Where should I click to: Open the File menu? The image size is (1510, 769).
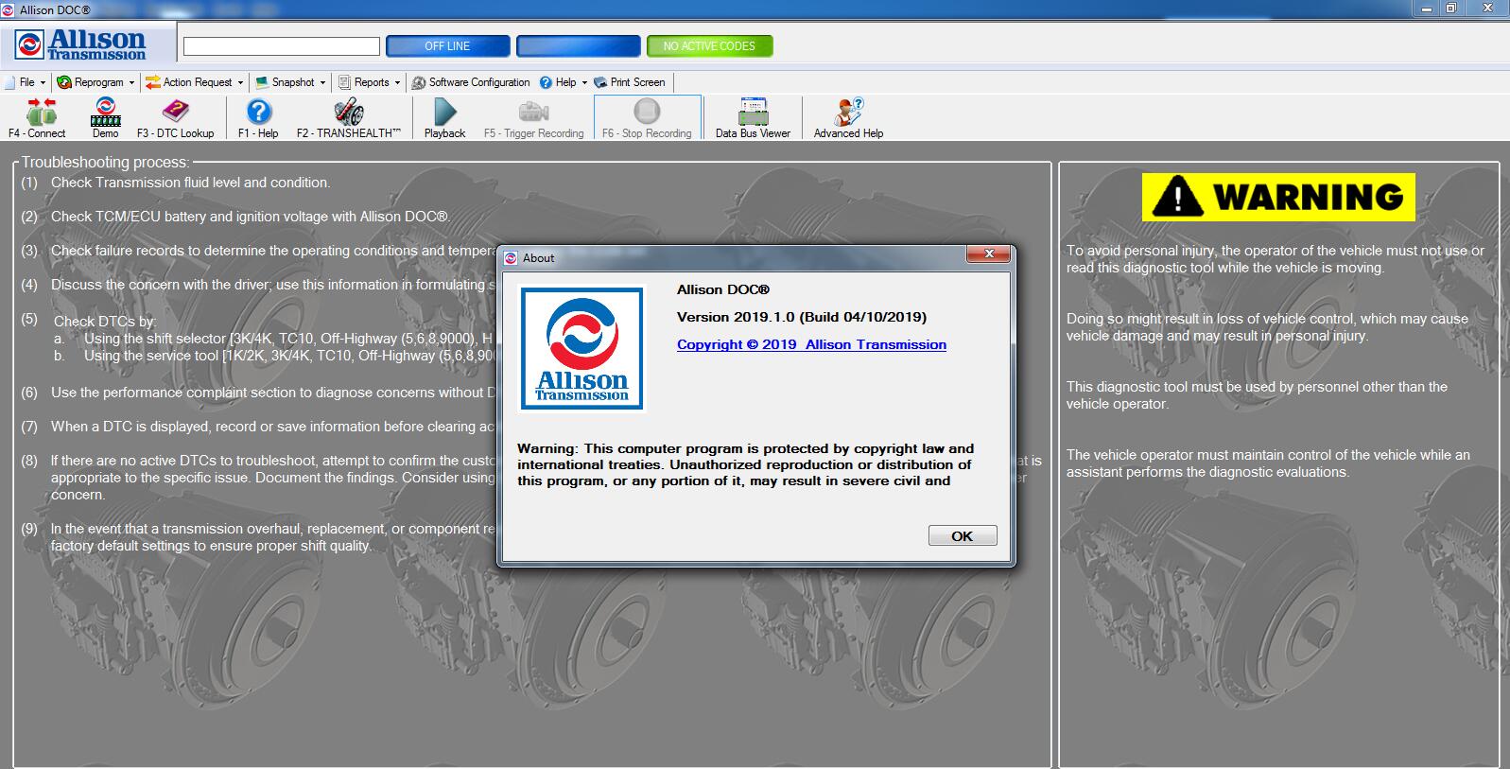(26, 82)
